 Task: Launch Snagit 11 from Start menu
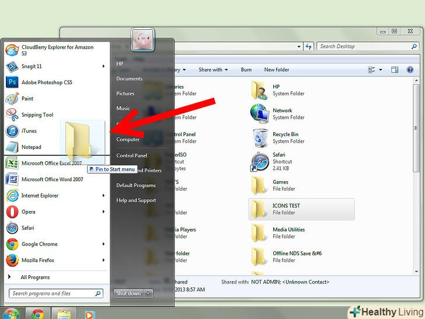[57, 66]
